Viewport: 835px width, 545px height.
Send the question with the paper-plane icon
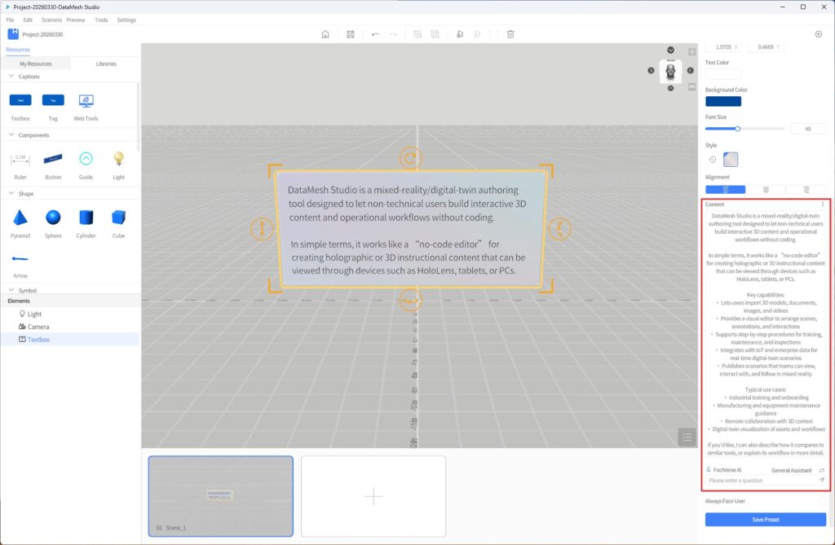click(821, 480)
